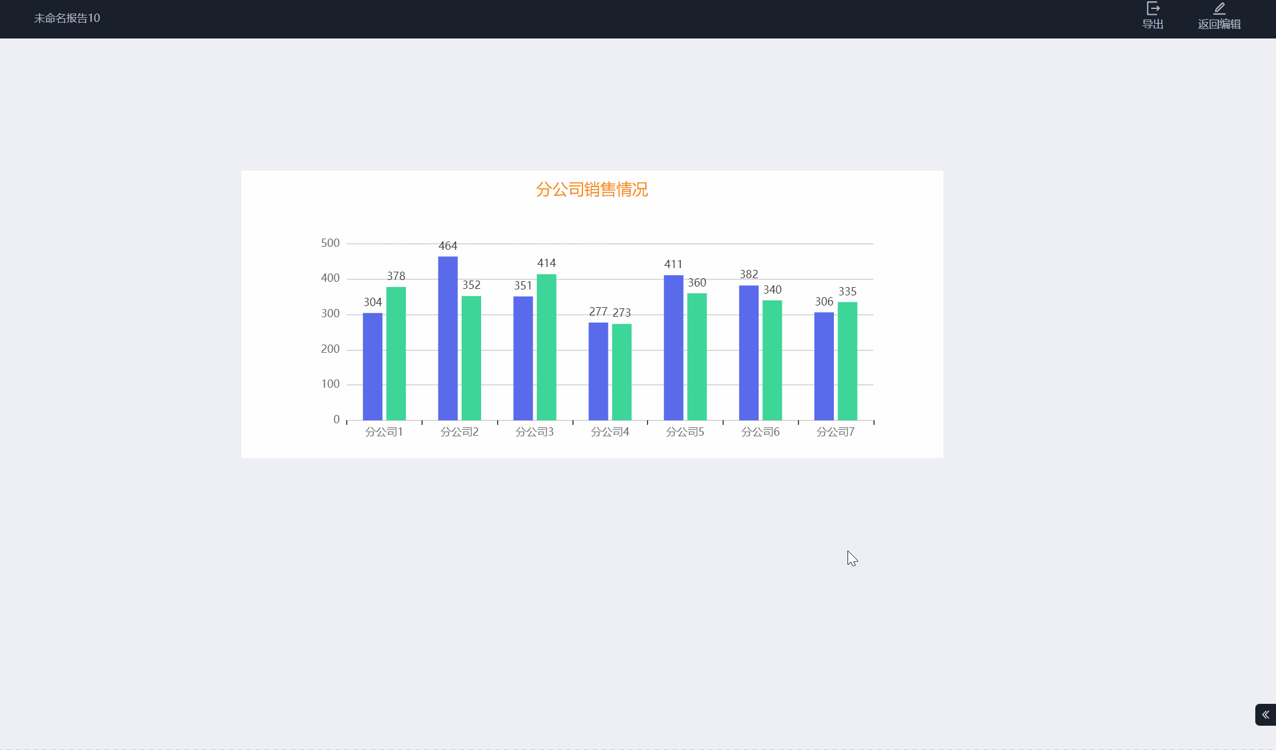Click the 导出 text label

(1153, 24)
